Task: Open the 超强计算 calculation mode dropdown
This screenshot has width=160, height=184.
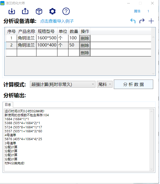Action: pyautogui.click(x=63, y=84)
